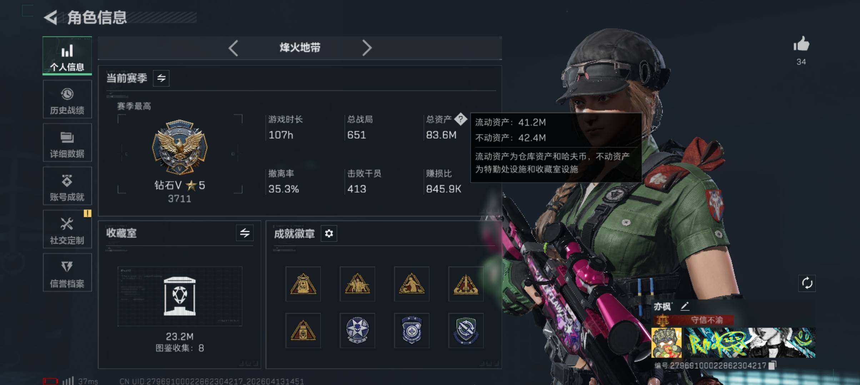The height and width of the screenshot is (385, 860).
Task: Click the refresh character model button
Action: pos(807,283)
